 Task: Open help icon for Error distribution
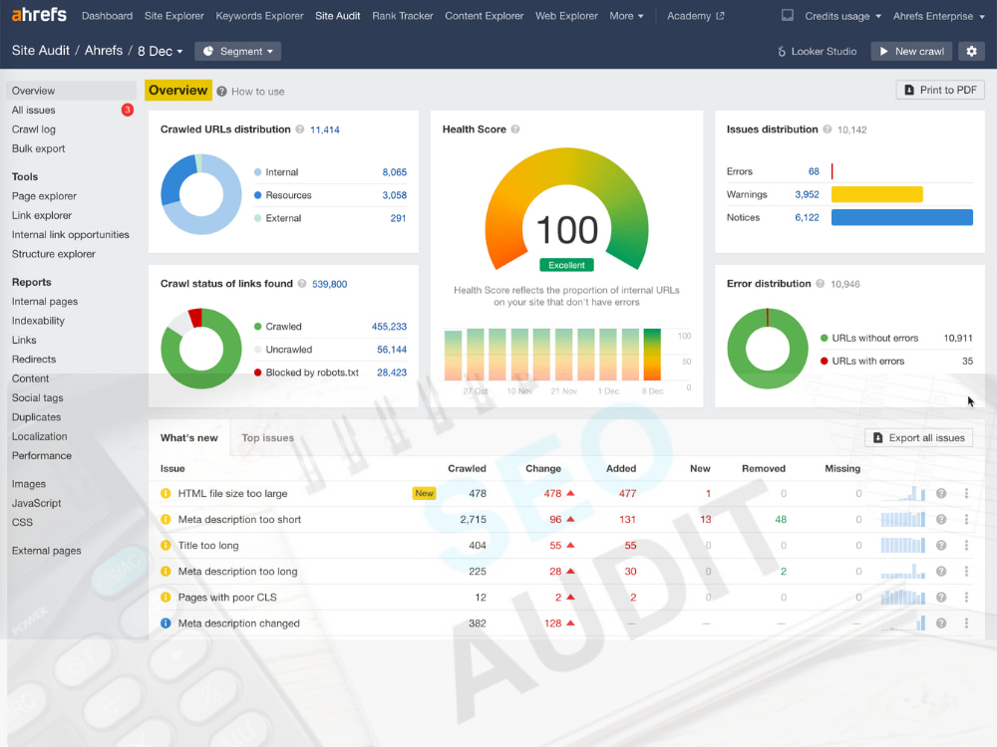pyautogui.click(x=821, y=283)
